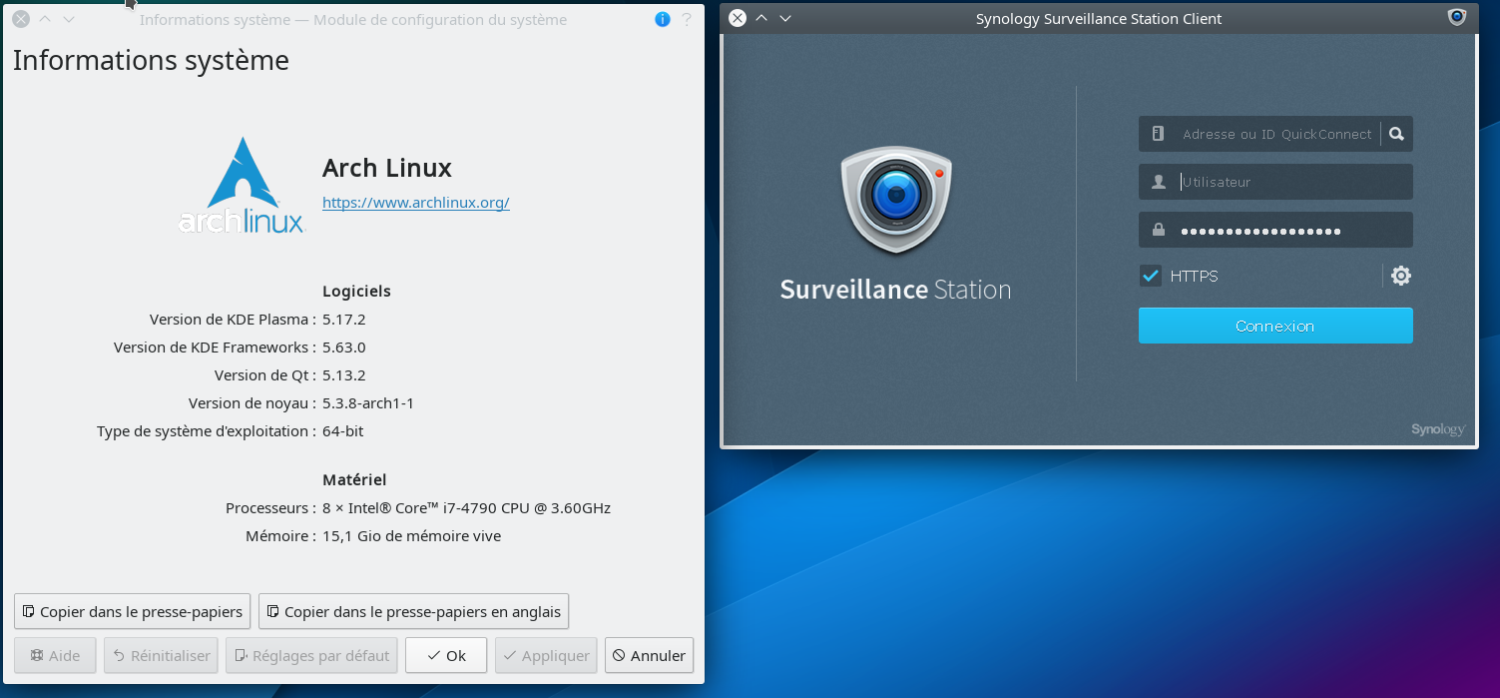Screen dimensions: 1500x698
Task: Click the question mark help icon in titlebar
Action: pos(687,19)
